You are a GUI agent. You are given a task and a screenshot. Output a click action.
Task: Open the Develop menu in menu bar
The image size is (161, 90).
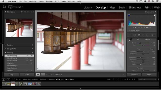click(33, 1)
